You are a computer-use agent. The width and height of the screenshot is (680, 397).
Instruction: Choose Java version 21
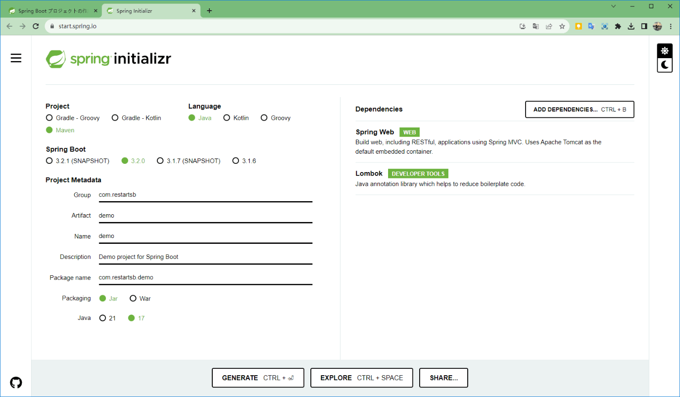click(x=107, y=318)
